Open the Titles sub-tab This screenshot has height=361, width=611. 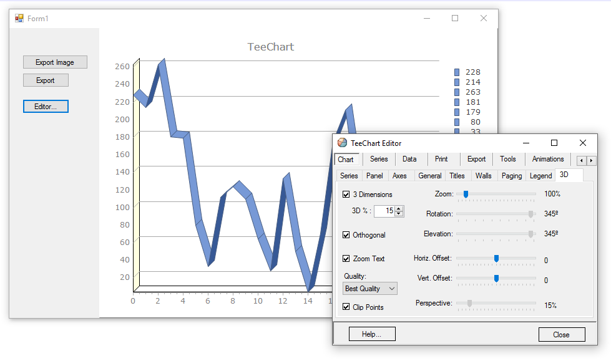click(457, 176)
